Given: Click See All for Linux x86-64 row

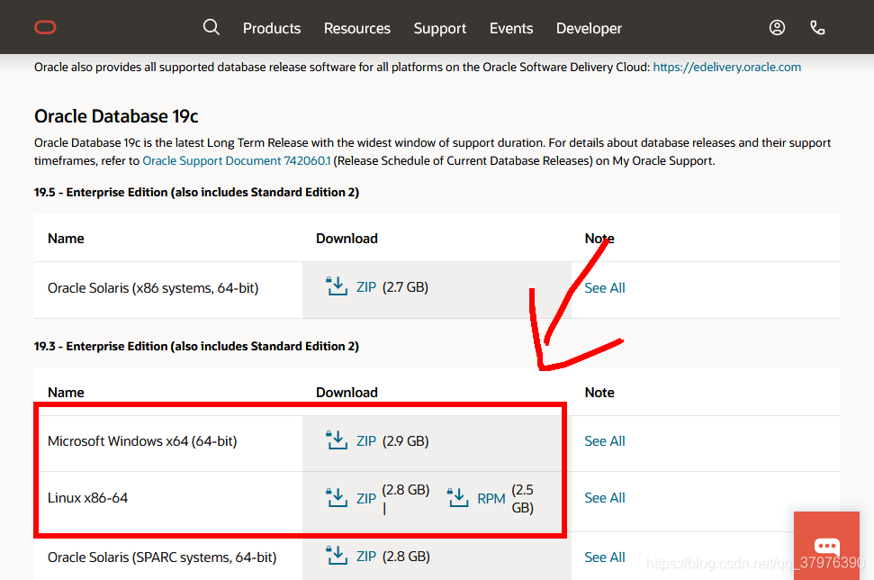Looking at the screenshot, I should point(605,498).
